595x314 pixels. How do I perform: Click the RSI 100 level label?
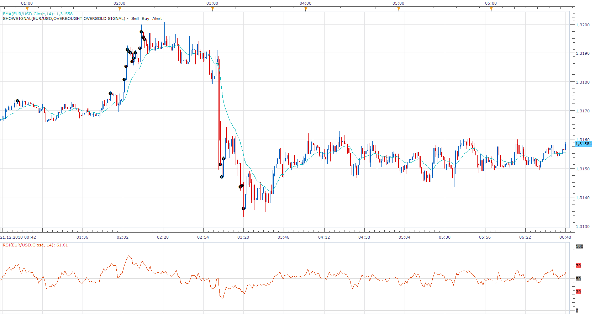(580, 246)
